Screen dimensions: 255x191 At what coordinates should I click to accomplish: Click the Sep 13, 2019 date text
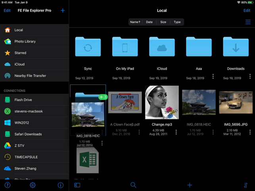(x=84, y=78)
